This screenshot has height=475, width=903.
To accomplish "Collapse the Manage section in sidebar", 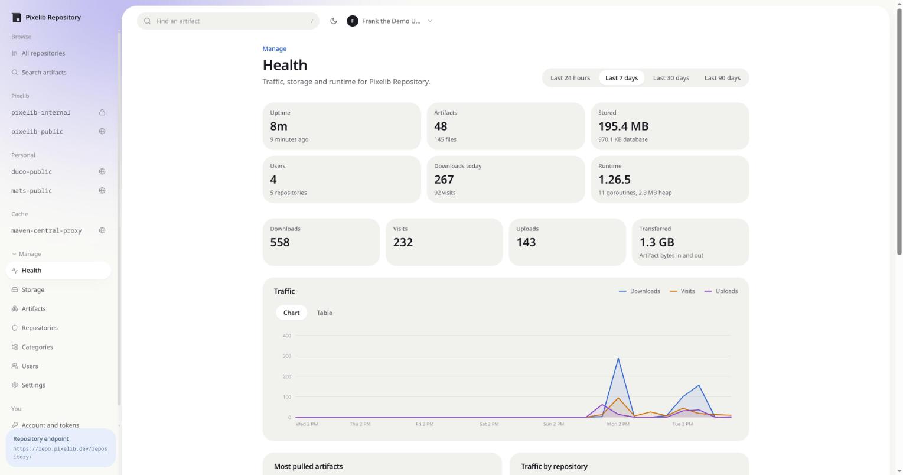I will coord(27,254).
